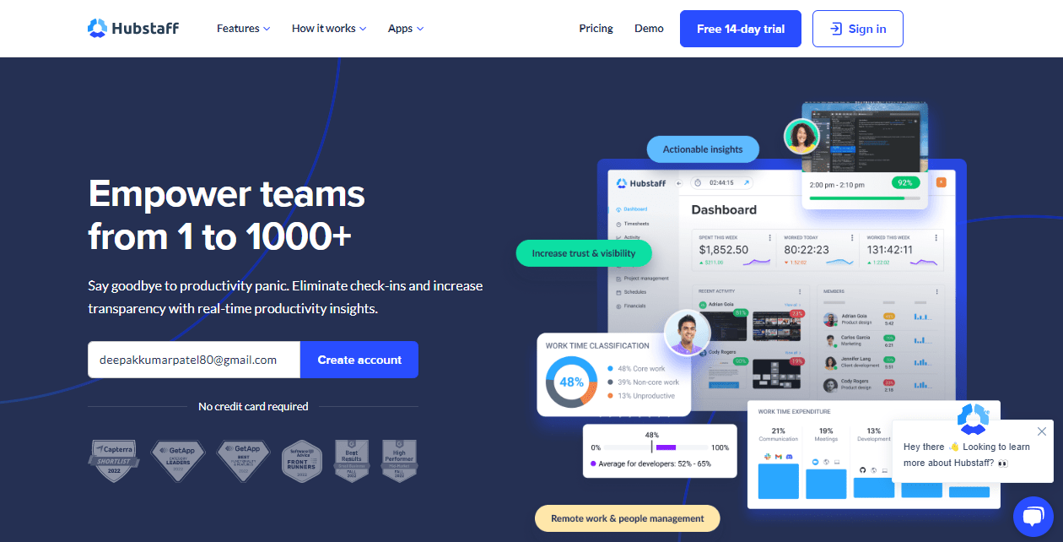Expand the Features dropdown
This screenshot has height=542, width=1063.
[x=242, y=28]
